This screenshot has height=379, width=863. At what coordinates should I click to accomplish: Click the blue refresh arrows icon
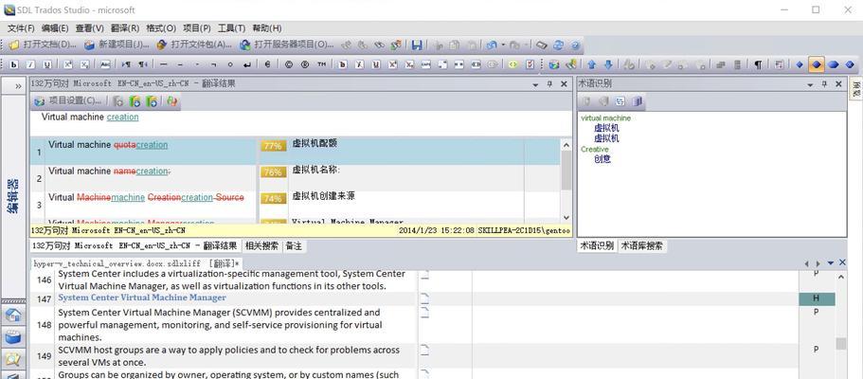[x=559, y=45]
